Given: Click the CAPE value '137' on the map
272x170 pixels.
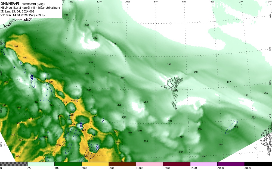Looking at the screenshot, I should [229, 82].
